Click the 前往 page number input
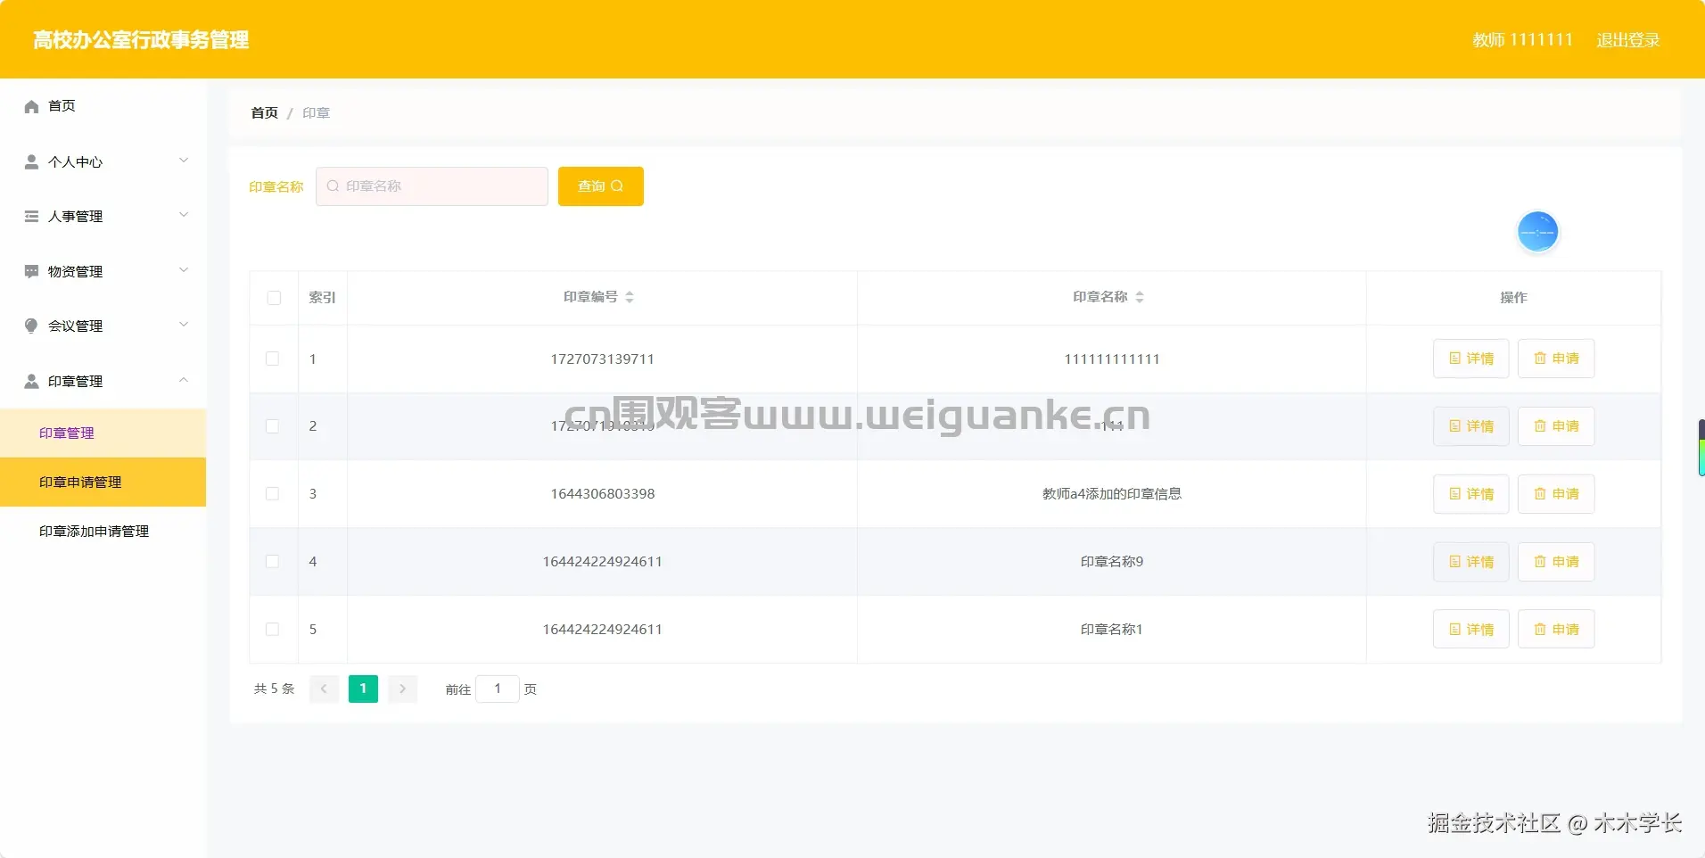1705x858 pixels. click(498, 689)
